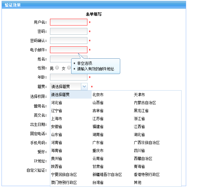Select 其他 option in list
207x195 pixels.
[x=137, y=182]
